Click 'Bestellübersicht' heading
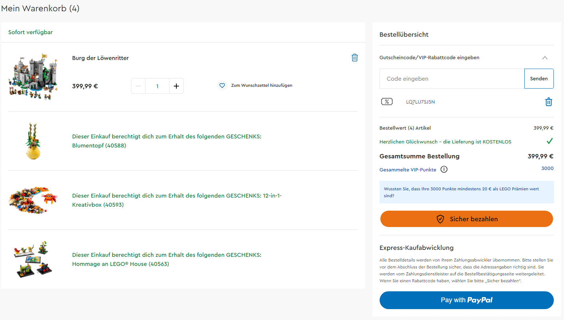This screenshot has height=320, width=564. tap(404, 35)
